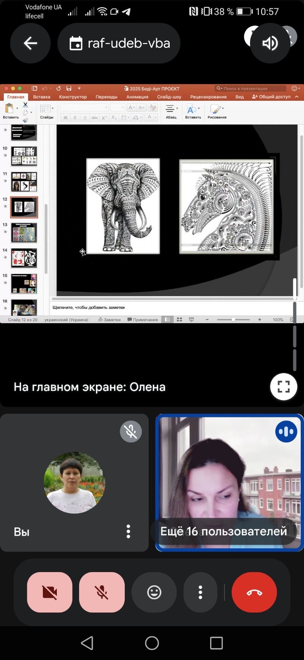304x660 pixels.
Task: Switch to the Анимация tab
Action: coord(137,97)
